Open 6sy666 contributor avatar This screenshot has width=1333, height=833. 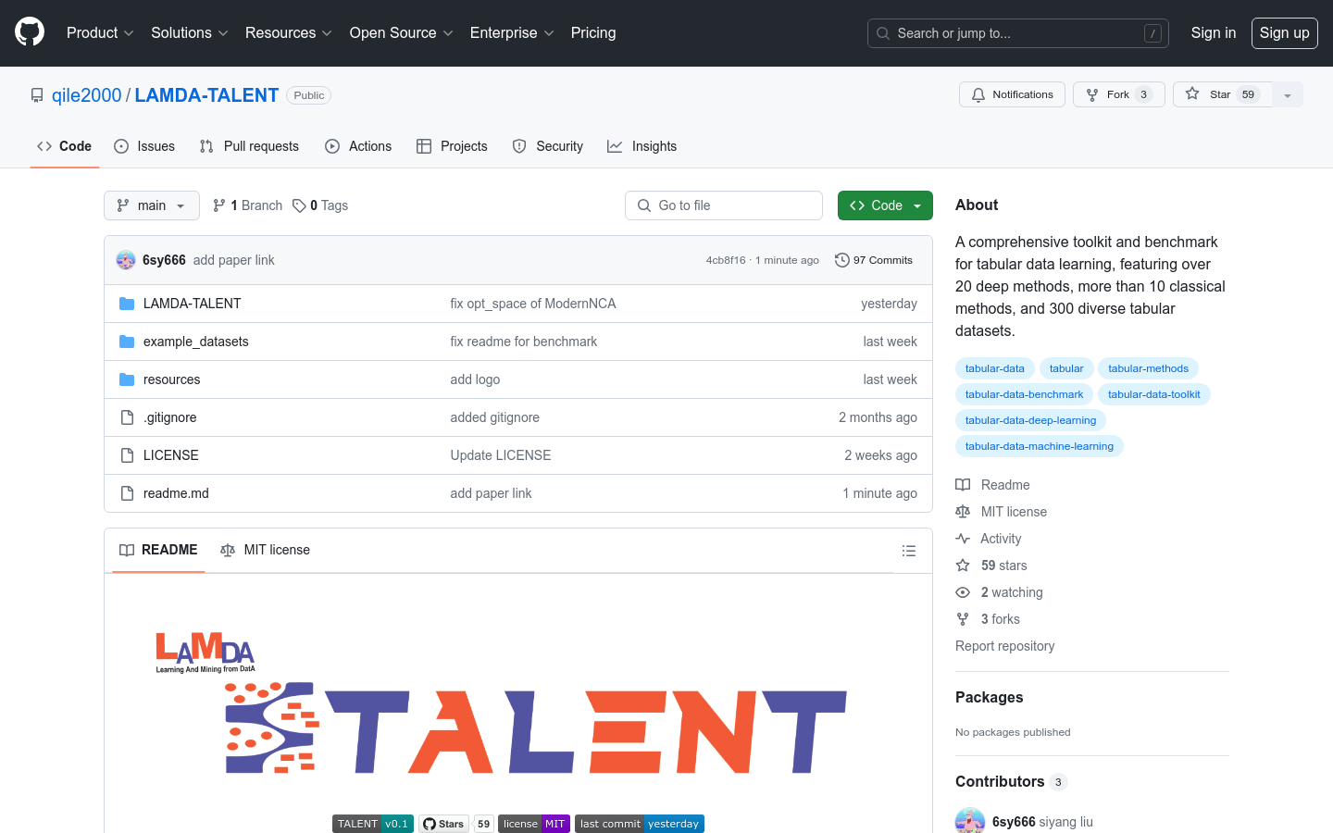pos(970,822)
